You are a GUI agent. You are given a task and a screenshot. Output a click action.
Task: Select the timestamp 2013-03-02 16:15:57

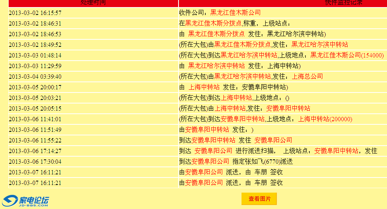pos(35,13)
